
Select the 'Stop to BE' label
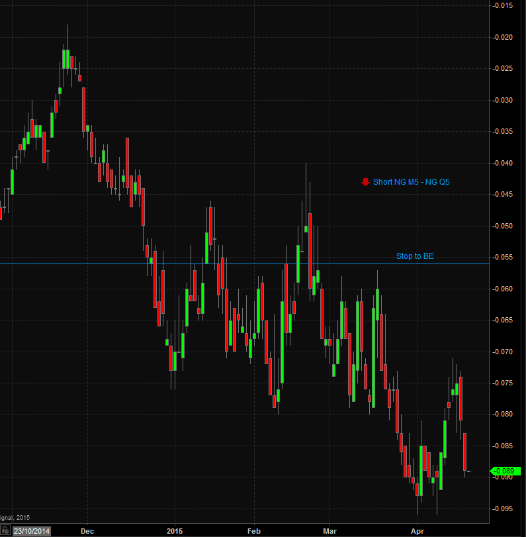[x=415, y=256]
